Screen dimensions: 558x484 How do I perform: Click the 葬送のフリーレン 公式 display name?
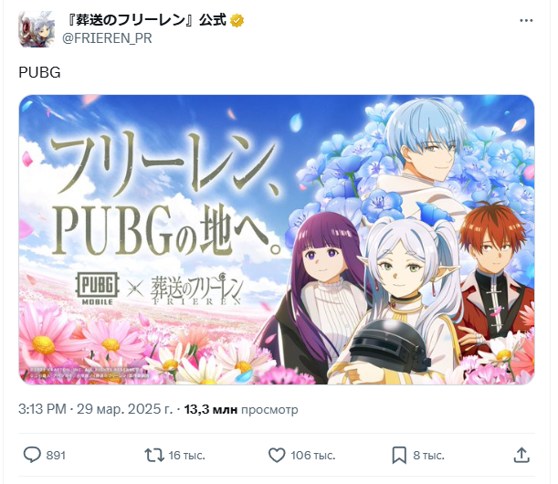pyautogui.click(x=146, y=20)
